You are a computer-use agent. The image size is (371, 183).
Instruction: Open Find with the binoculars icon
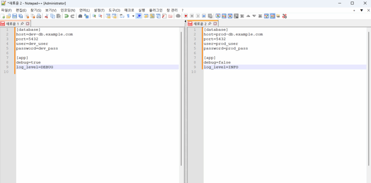[80, 16]
